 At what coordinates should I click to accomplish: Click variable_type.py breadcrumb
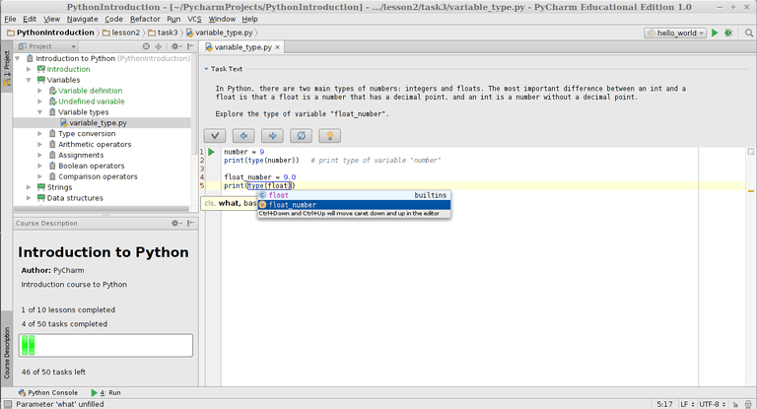220,33
